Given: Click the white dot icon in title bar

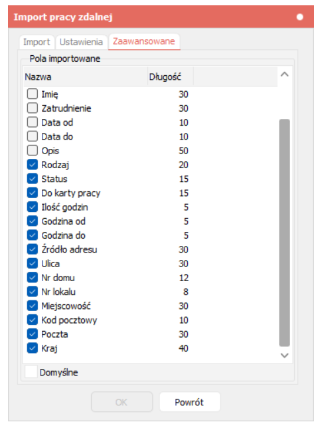Looking at the screenshot, I should point(299,17).
